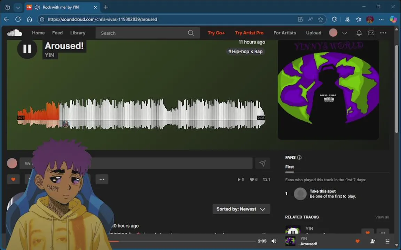Screen dimensions: 401x250
Task: Expand the user account dropdown chevron
Action: (x=345, y=33)
